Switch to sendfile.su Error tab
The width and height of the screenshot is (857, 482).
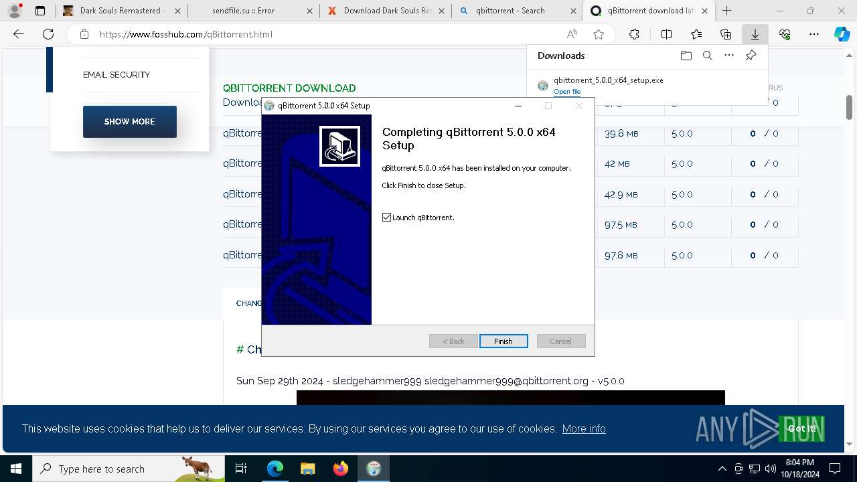253,11
